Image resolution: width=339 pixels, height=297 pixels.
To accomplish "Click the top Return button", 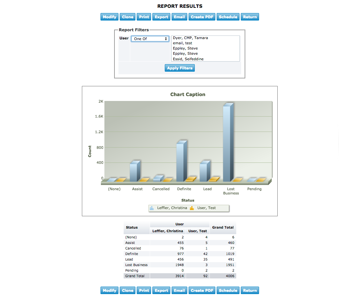I will tap(250, 17).
